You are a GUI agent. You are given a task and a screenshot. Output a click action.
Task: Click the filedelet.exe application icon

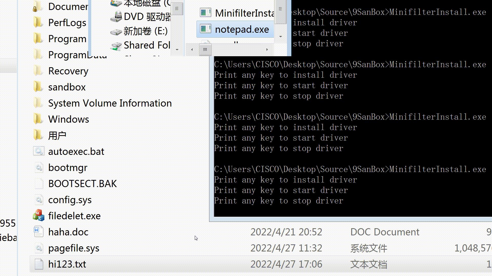[39, 216]
